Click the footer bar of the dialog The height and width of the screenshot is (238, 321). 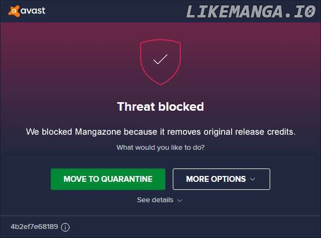[x=187, y=227]
